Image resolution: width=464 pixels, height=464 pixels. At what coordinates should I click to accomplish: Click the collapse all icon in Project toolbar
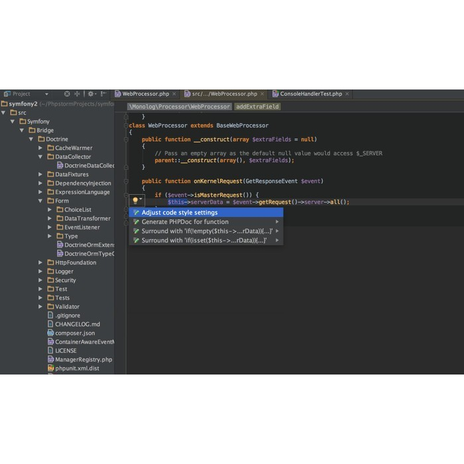(x=77, y=94)
